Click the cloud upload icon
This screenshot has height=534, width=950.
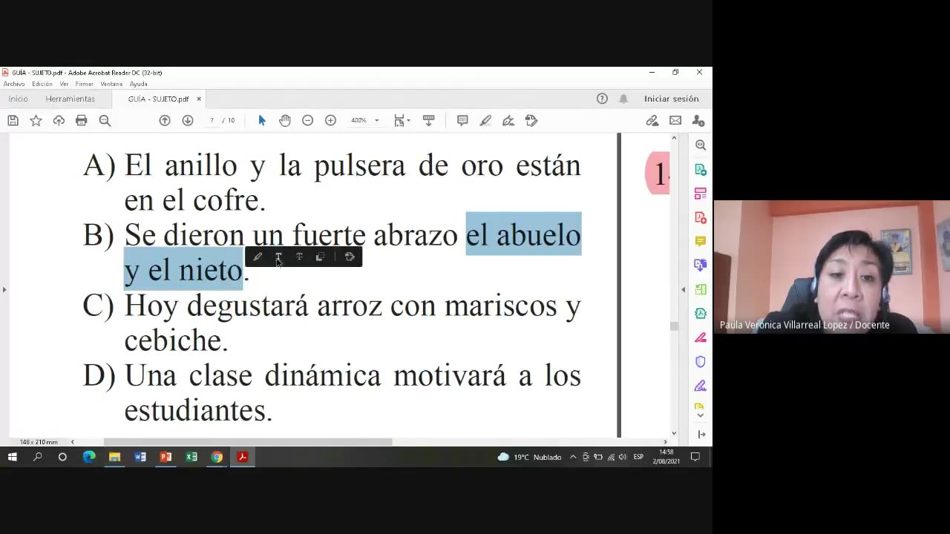tap(59, 120)
